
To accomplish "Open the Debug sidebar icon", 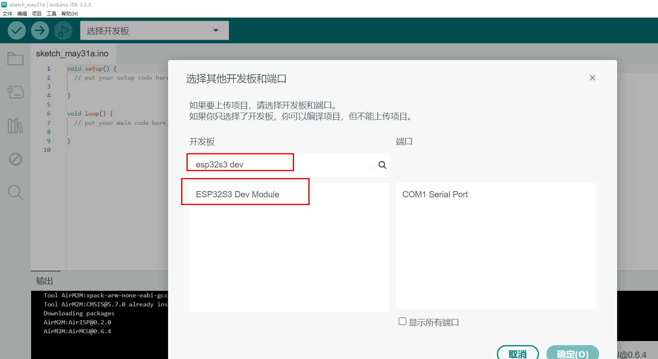I will tap(16, 159).
